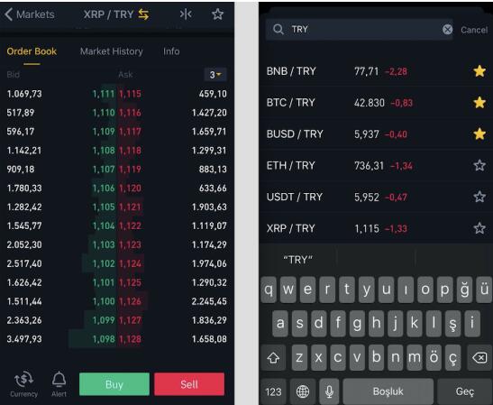Select bid amount 3.497,93

point(24,339)
